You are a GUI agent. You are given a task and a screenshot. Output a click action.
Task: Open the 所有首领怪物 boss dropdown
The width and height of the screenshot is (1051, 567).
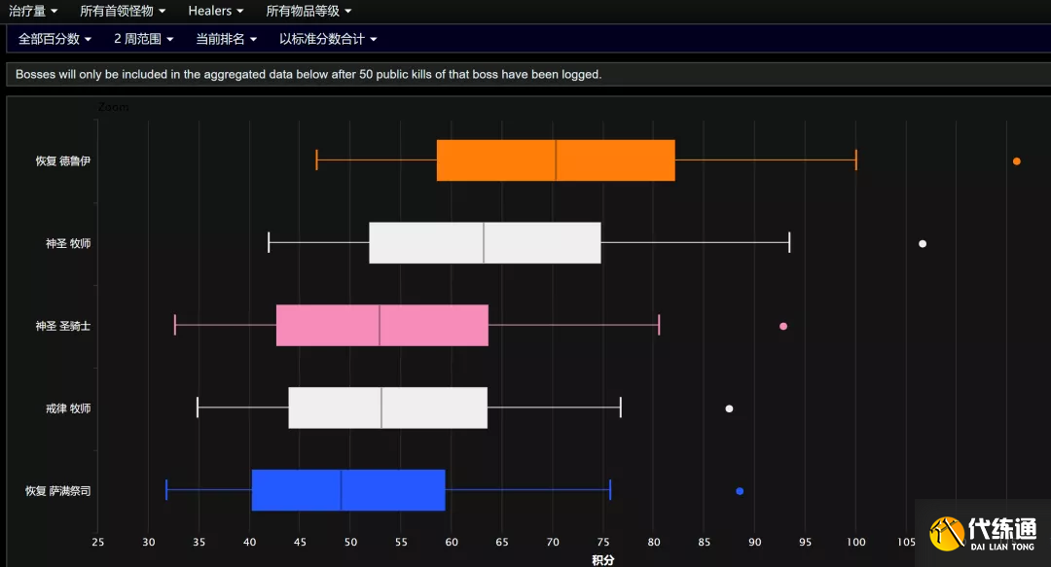tap(123, 11)
